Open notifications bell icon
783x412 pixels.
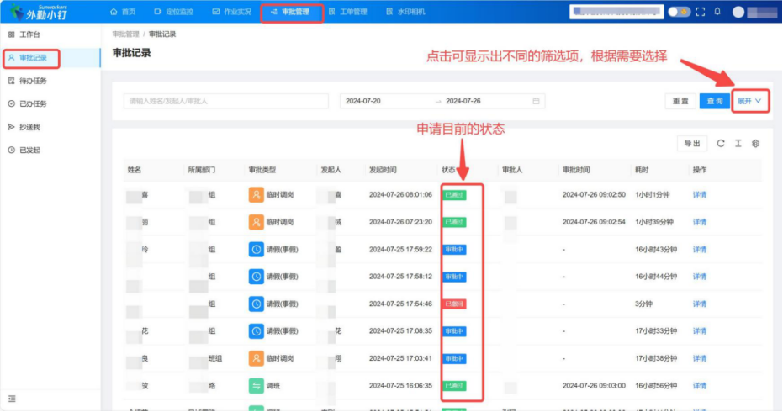(717, 12)
